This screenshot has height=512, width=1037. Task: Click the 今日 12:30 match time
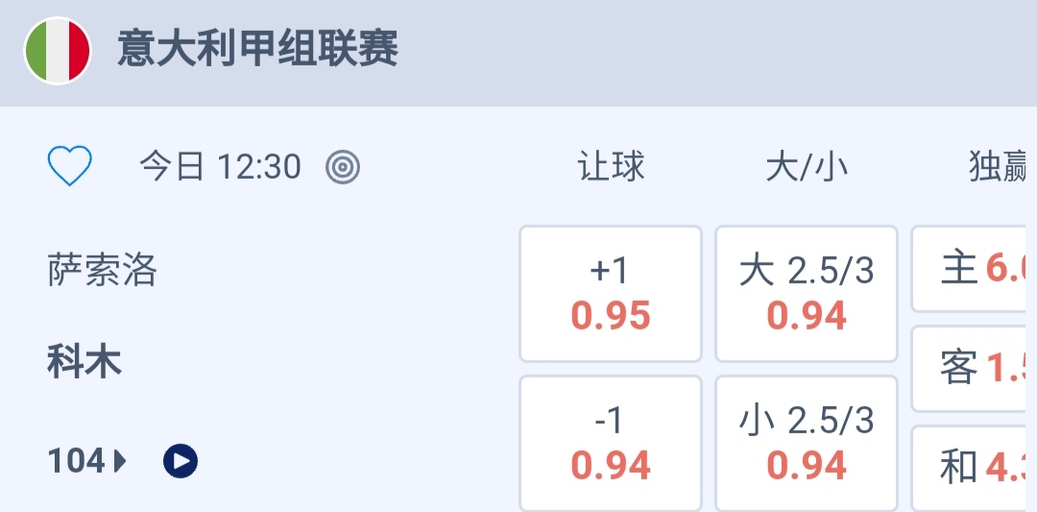(x=221, y=167)
